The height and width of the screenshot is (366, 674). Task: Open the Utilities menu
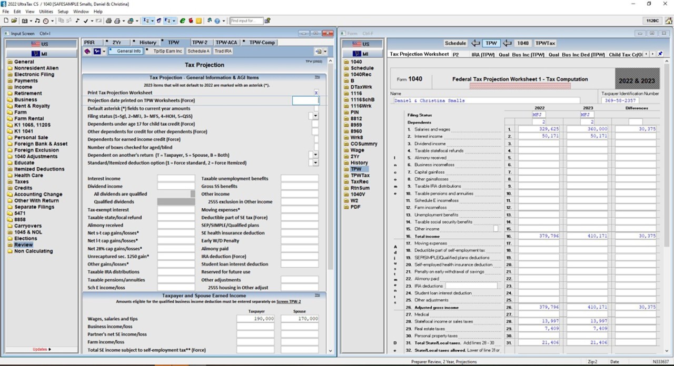point(46,11)
